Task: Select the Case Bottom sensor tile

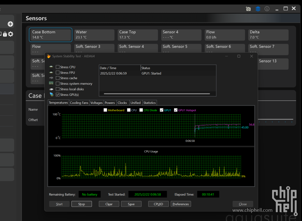Action: [51, 35]
